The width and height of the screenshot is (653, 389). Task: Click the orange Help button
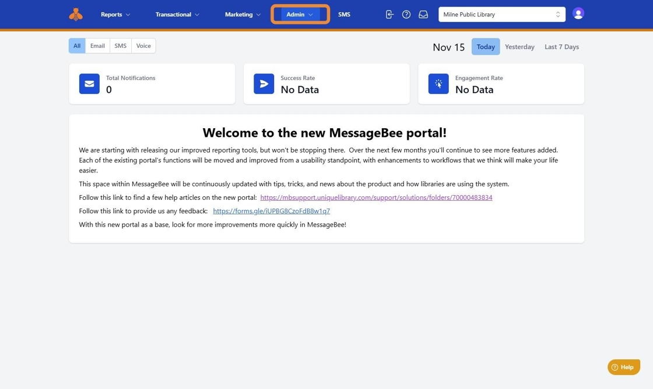(623, 367)
